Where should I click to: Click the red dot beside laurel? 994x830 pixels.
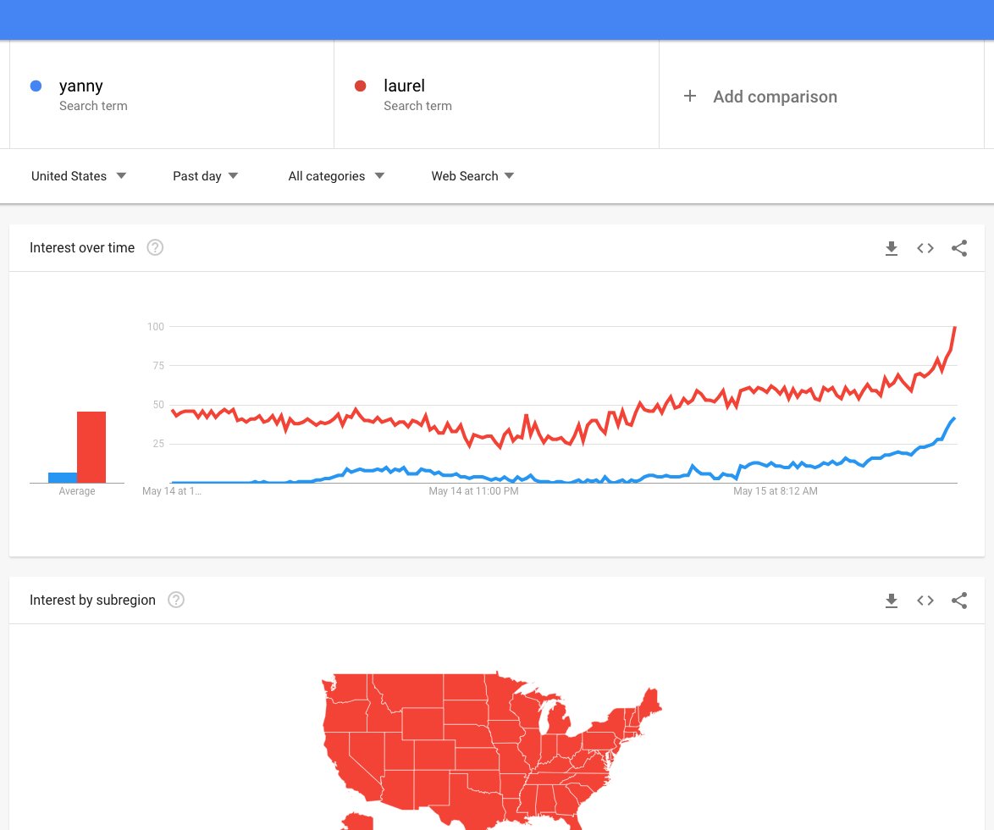(360, 86)
